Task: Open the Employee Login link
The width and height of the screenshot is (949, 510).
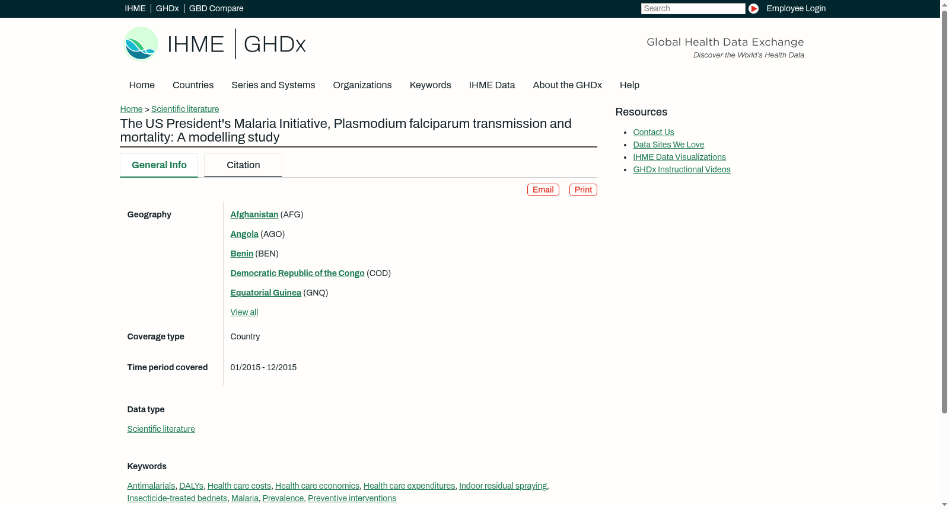Action: (796, 8)
